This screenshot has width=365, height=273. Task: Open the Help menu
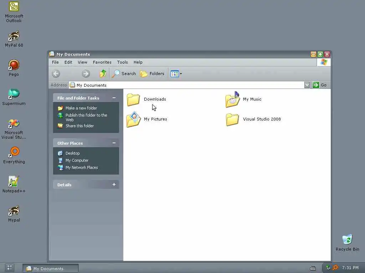point(138,62)
